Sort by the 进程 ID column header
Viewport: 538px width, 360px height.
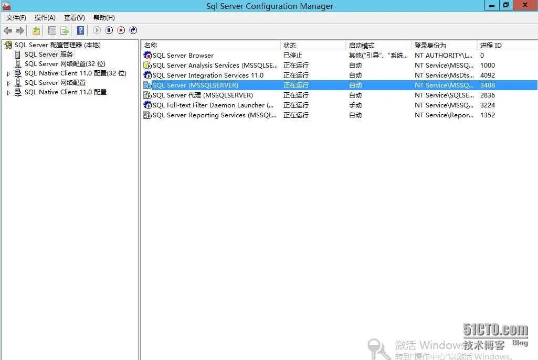point(507,45)
